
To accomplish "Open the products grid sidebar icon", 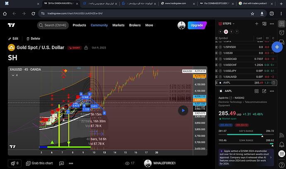I will pyautogui.click(x=281, y=154).
